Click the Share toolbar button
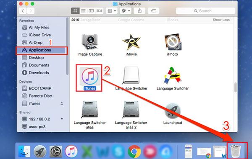 click(x=139, y=11)
